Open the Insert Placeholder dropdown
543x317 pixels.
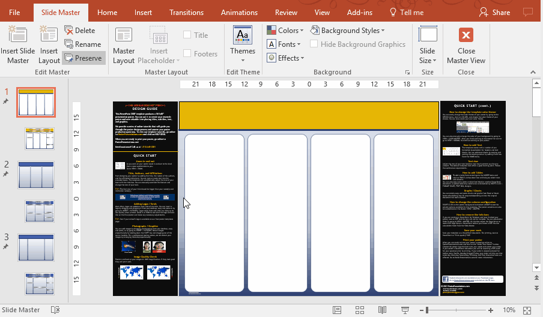click(159, 45)
